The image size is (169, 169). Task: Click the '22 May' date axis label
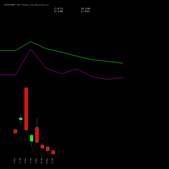52,161
